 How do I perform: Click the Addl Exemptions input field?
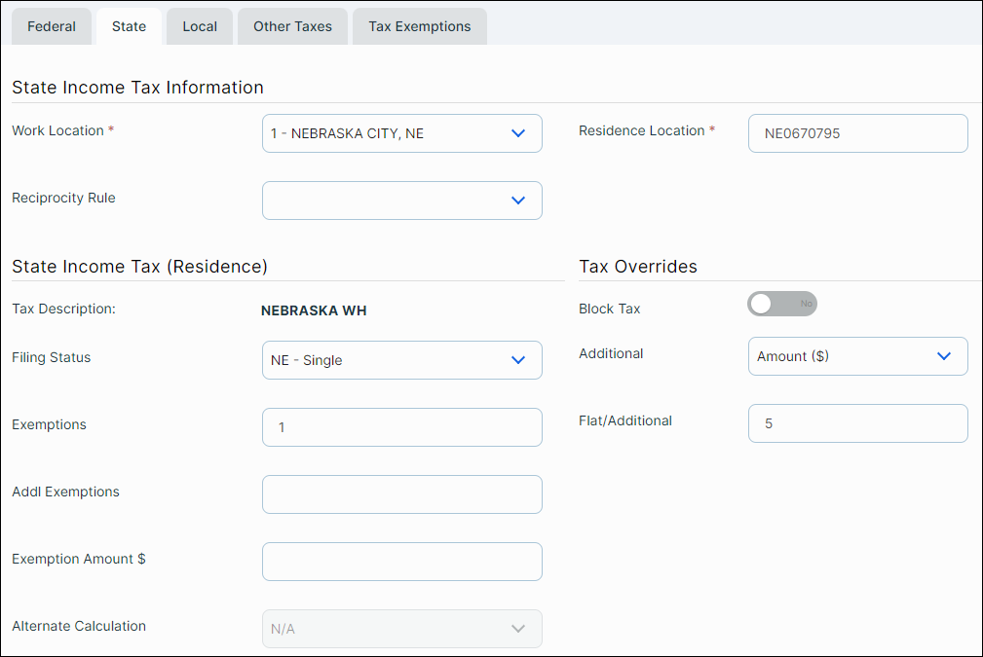pyautogui.click(x=401, y=494)
